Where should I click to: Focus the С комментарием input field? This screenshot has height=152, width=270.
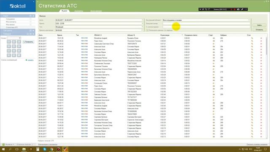206,27
